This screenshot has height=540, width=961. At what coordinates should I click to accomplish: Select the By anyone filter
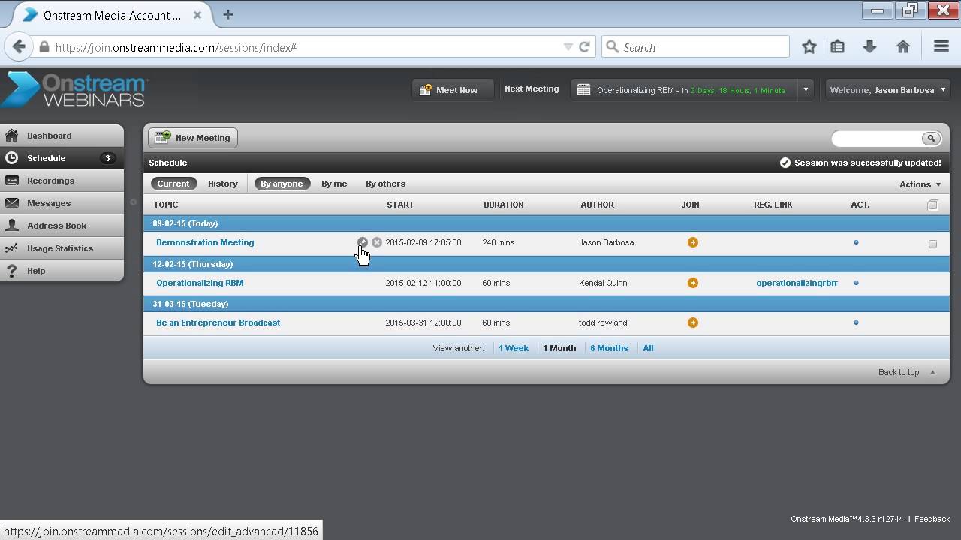point(282,184)
